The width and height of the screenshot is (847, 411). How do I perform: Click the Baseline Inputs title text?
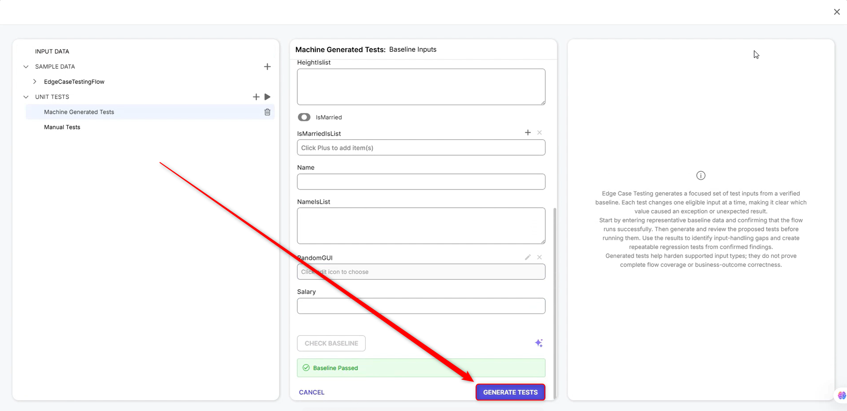413,49
